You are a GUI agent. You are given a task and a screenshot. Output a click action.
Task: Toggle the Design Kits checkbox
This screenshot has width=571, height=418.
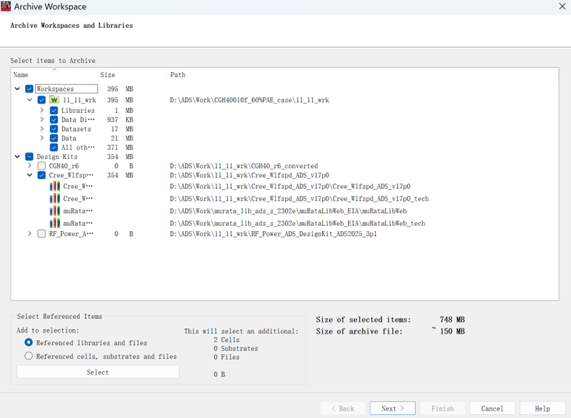pos(29,157)
